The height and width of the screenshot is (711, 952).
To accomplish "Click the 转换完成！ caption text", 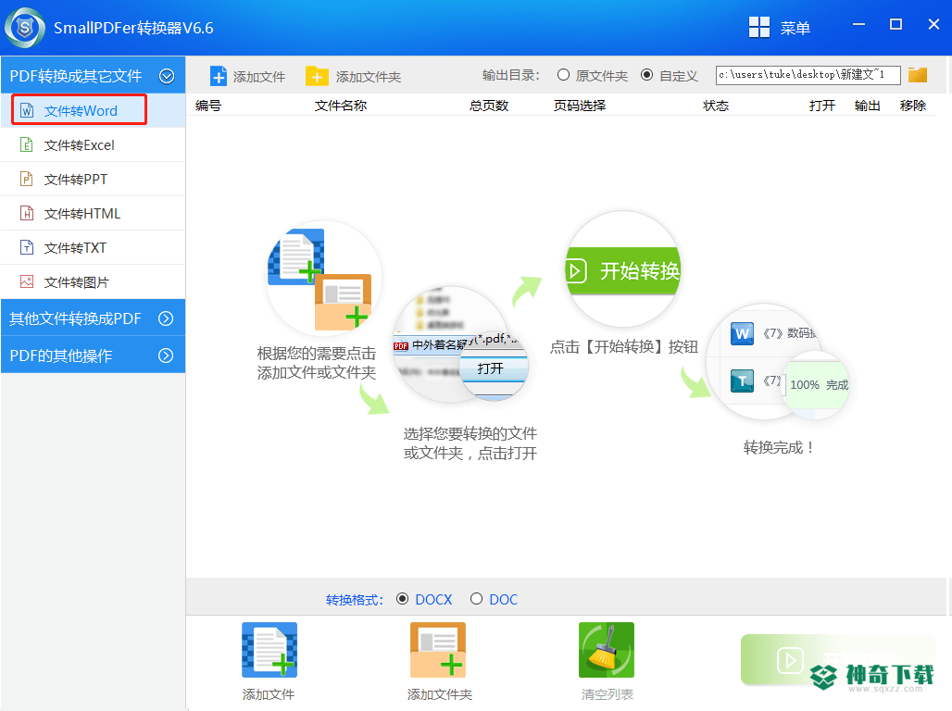I will (778, 447).
